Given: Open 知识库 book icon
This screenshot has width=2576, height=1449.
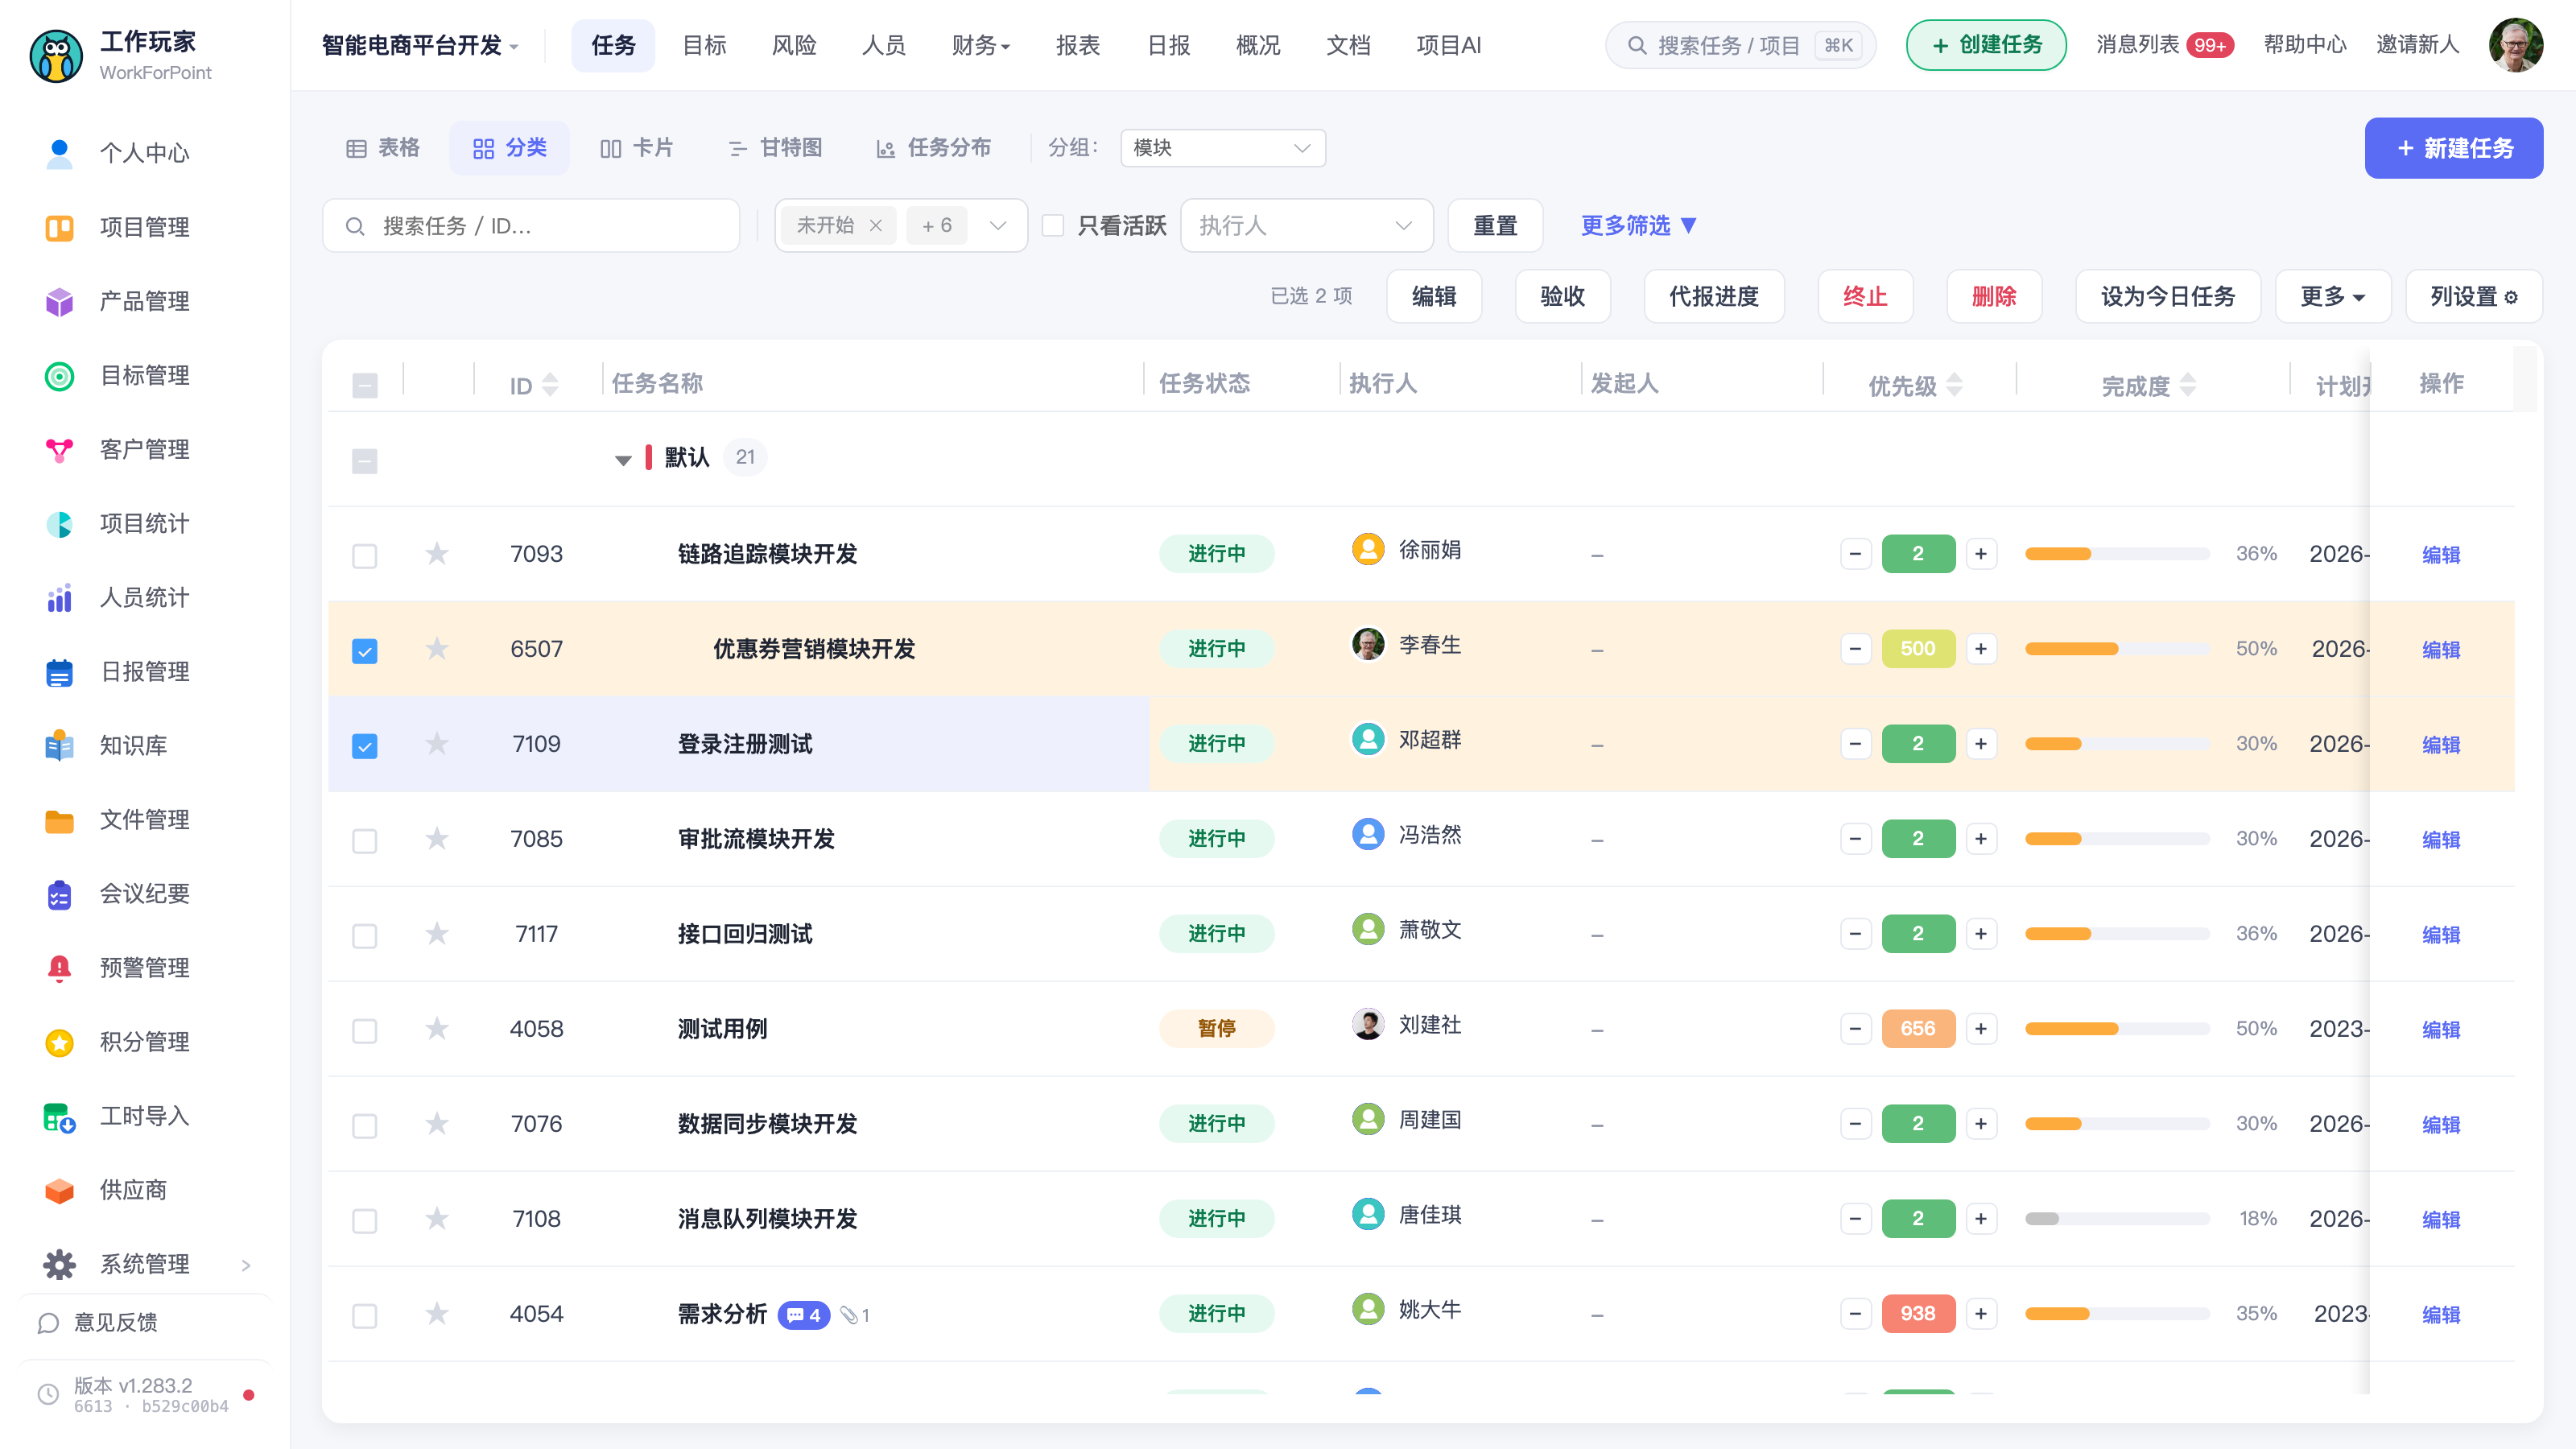Looking at the screenshot, I should point(59,745).
